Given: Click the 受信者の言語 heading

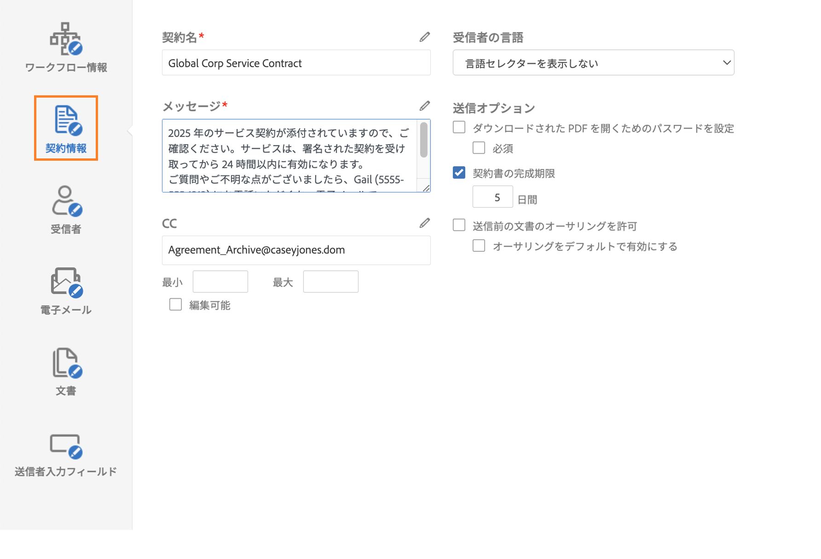Looking at the screenshot, I should (x=488, y=37).
